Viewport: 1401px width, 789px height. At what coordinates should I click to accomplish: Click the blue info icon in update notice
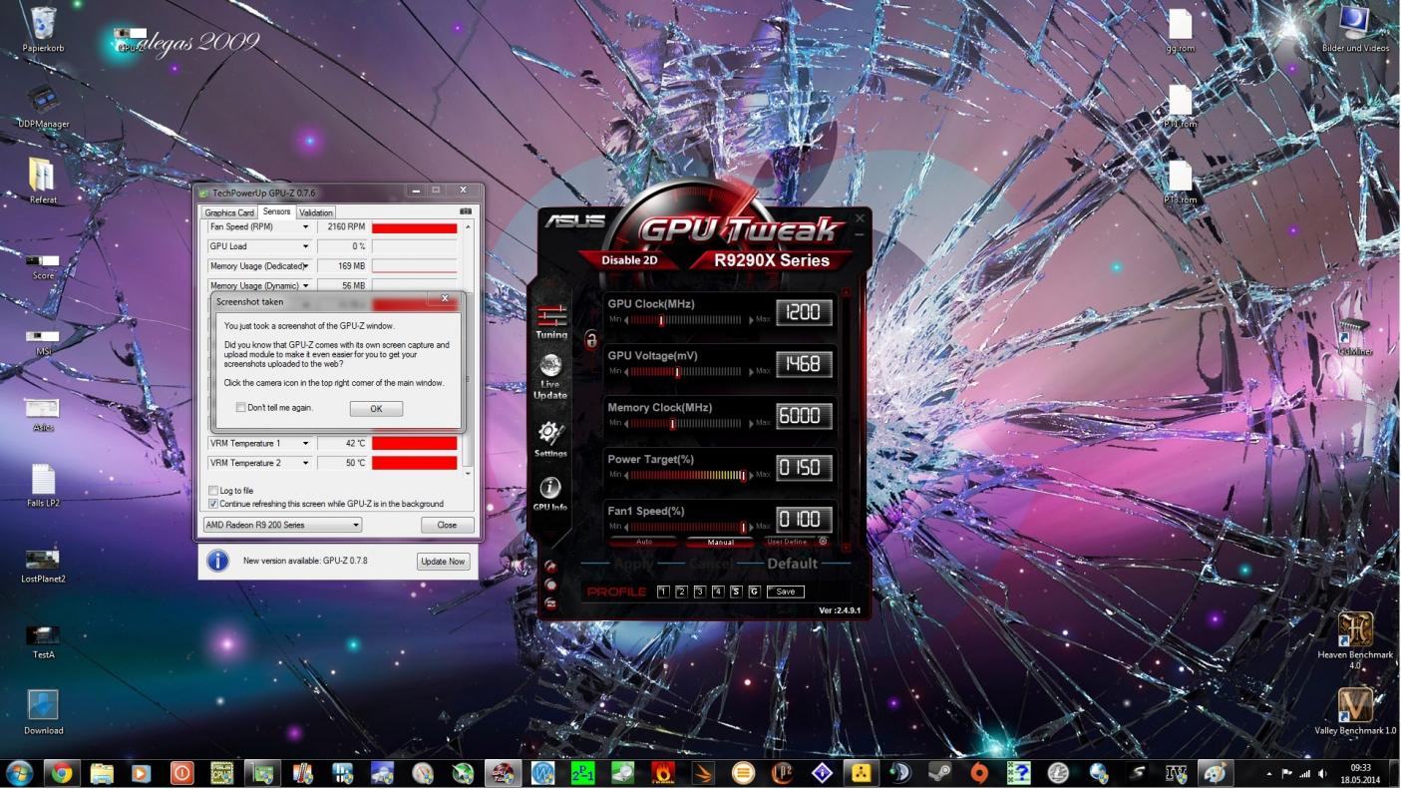pyautogui.click(x=217, y=561)
